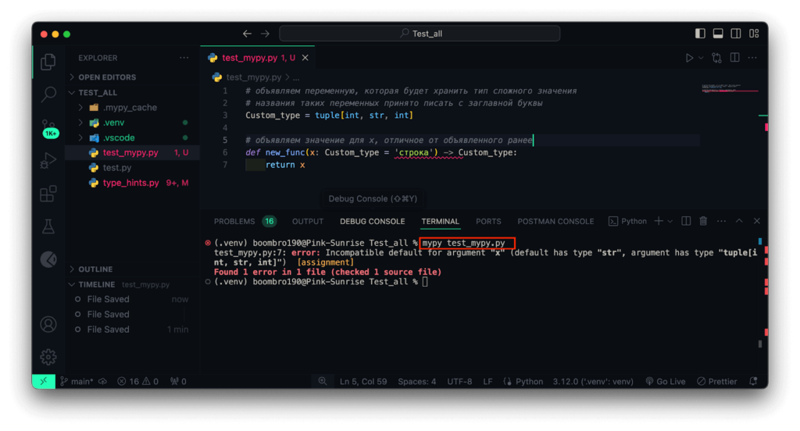The width and height of the screenshot is (800, 431).
Task: Open the Testing flask icon view
Action: [48, 226]
